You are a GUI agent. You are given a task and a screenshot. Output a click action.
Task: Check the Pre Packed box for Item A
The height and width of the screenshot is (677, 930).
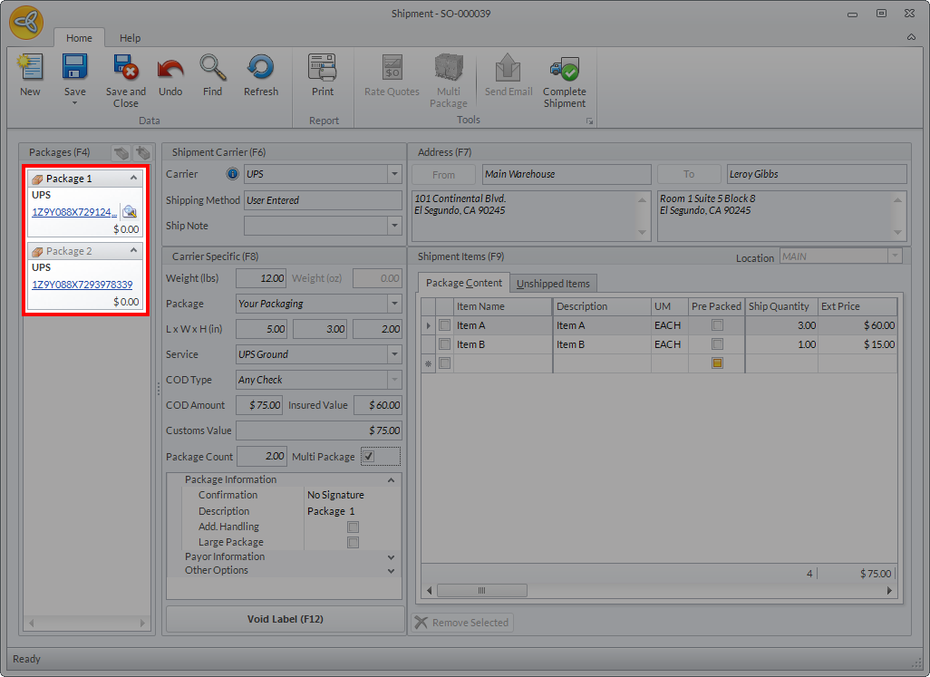717,325
